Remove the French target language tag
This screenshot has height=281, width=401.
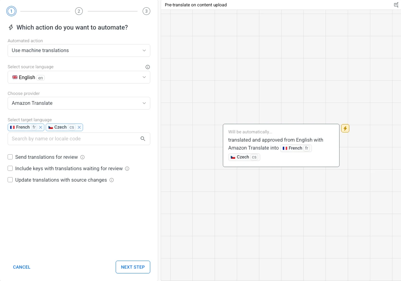(x=41, y=127)
